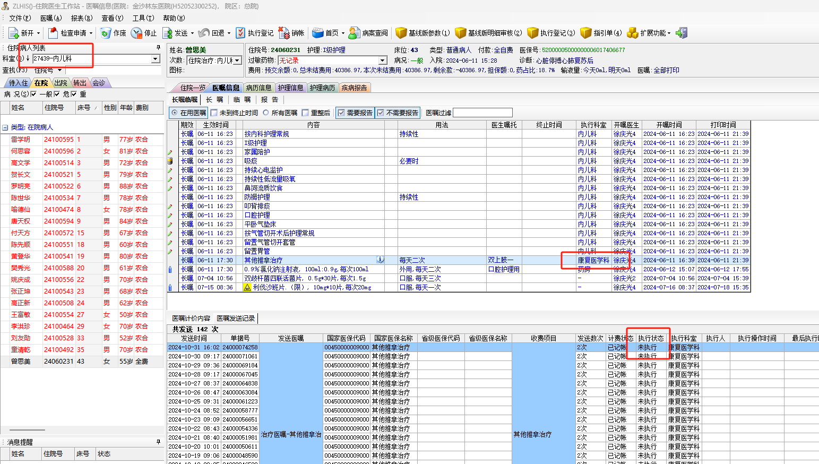
Task: Open the 次数 住院治疗 dropdown
Action: coord(237,61)
